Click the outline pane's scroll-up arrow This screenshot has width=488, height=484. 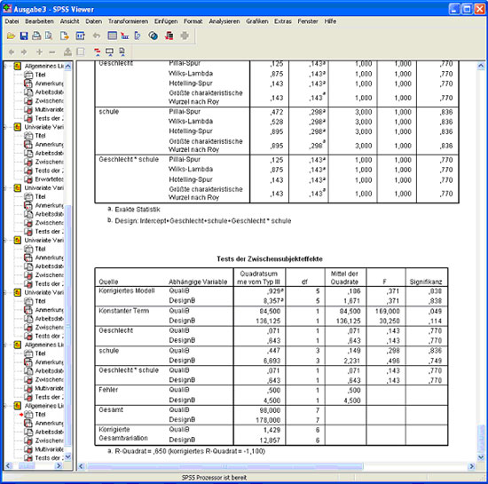(67, 66)
